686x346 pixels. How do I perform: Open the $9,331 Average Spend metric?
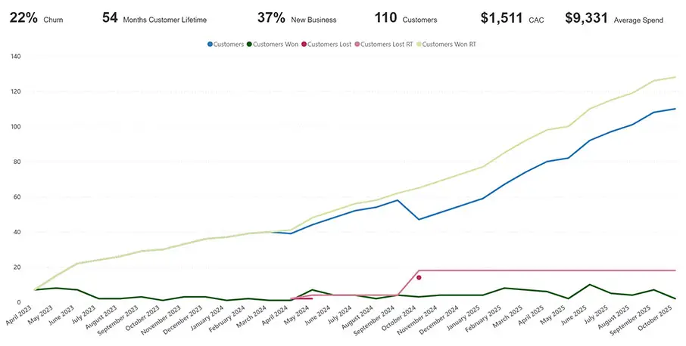tap(613, 19)
